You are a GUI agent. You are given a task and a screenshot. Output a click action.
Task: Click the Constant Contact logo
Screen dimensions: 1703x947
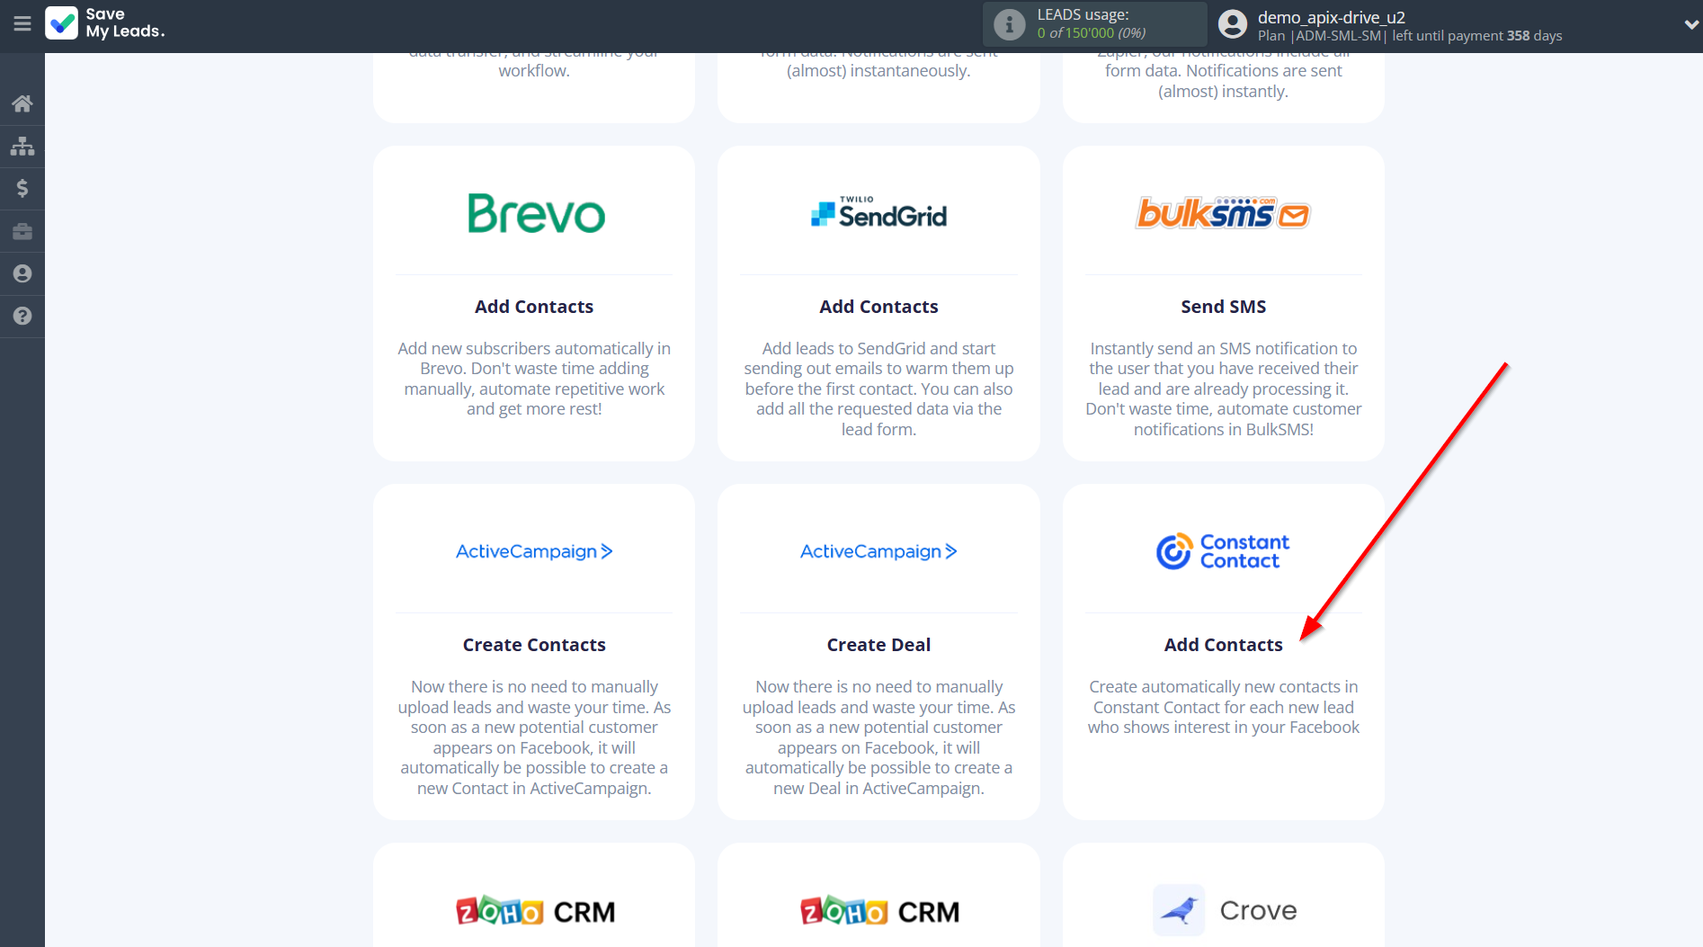tap(1223, 551)
